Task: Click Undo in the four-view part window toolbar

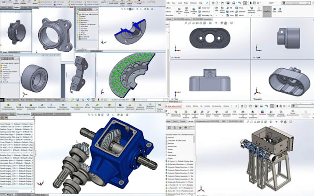Action: tap(239, 3)
